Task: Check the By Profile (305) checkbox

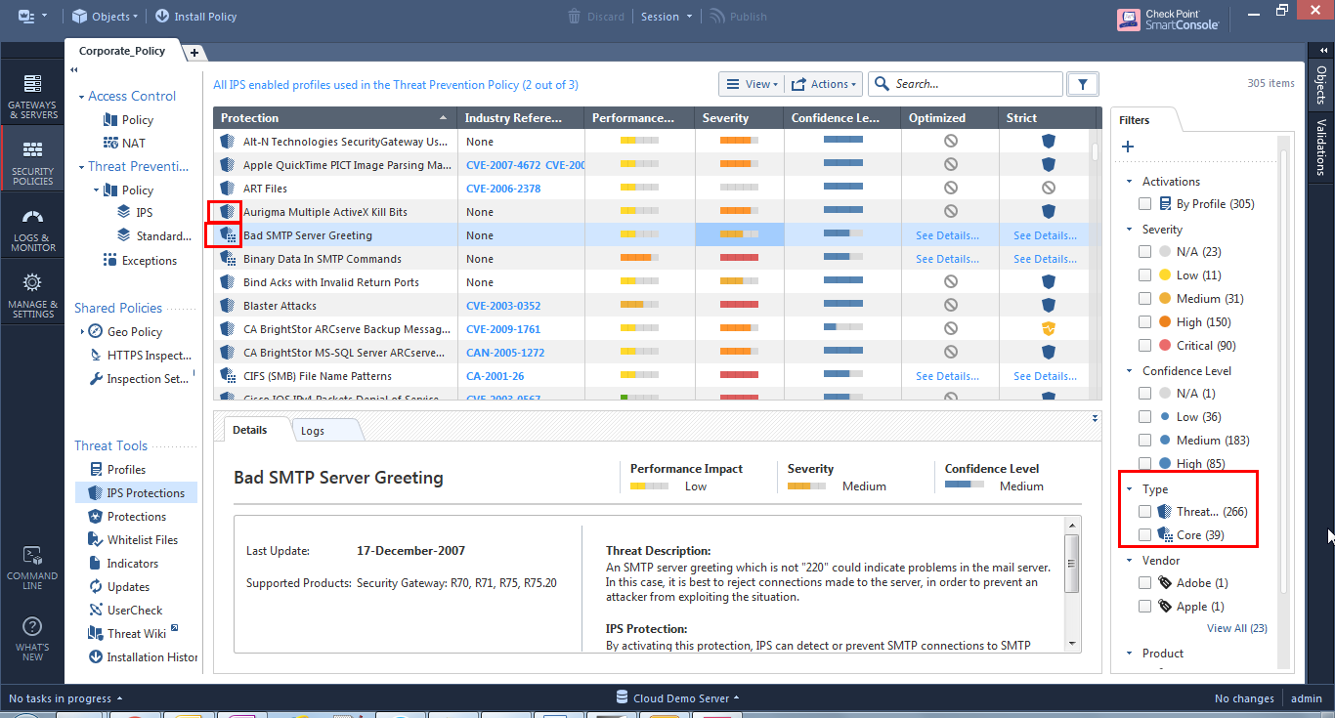Action: coord(1144,204)
